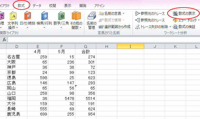Screen dimensions: 200x119
Task: Select cell with total 274
Action: tap(85, 57)
